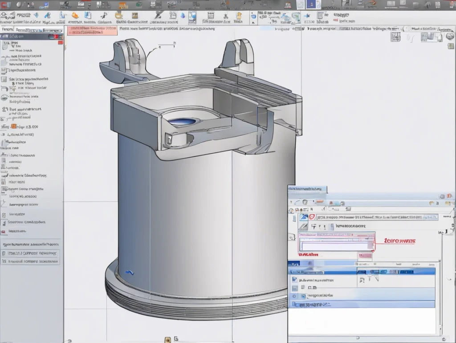Screen dimensions: 456x343
Task: Select the left panel row with orange icon
Action: [x=20, y=127]
